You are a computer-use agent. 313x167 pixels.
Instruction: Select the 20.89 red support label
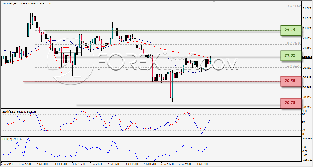click(291, 81)
